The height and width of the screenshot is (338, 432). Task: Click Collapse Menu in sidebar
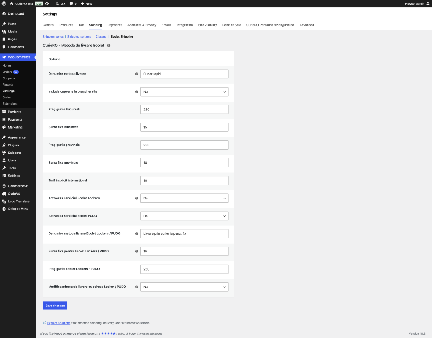click(x=18, y=209)
